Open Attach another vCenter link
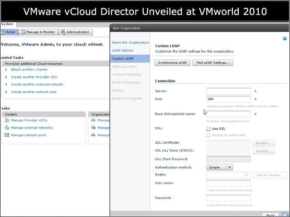This screenshot has height=217, width=290. click(x=29, y=69)
